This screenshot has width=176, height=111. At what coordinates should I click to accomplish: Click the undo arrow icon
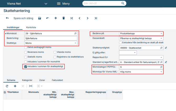click(x=48, y=18)
